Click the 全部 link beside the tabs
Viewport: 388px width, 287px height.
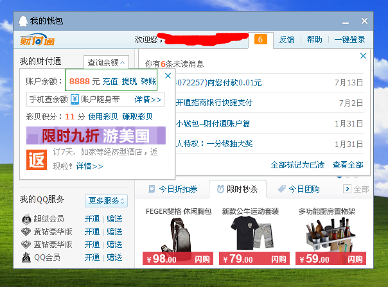361,189
